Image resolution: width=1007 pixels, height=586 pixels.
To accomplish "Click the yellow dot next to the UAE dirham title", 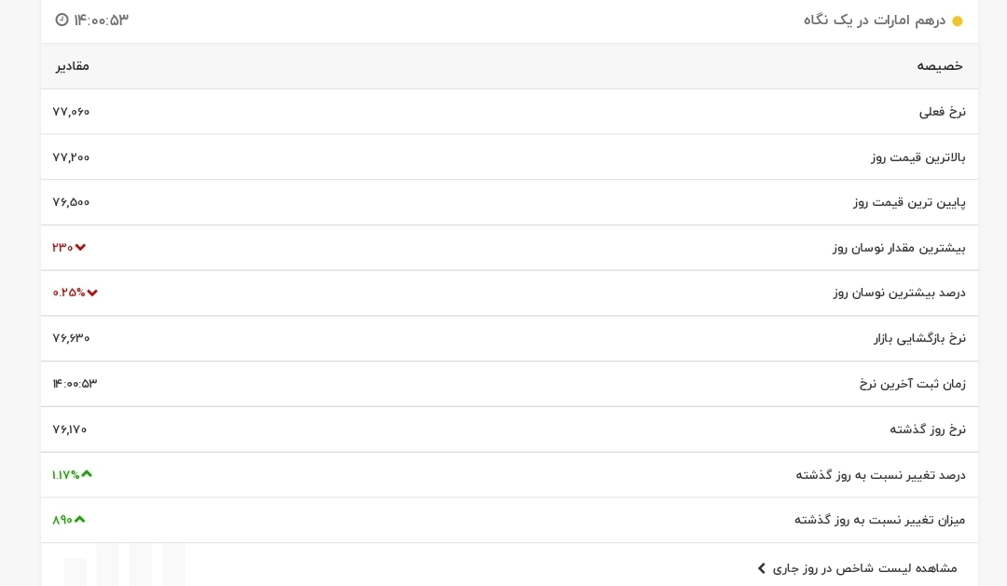I will pos(957,21).
